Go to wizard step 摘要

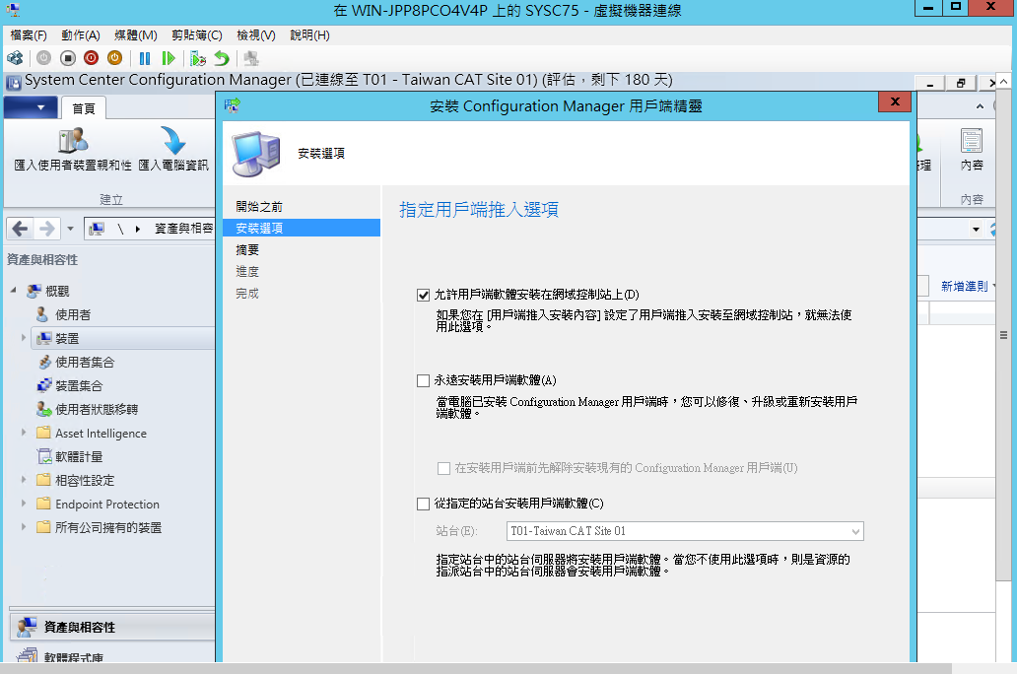[x=247, y=249]
